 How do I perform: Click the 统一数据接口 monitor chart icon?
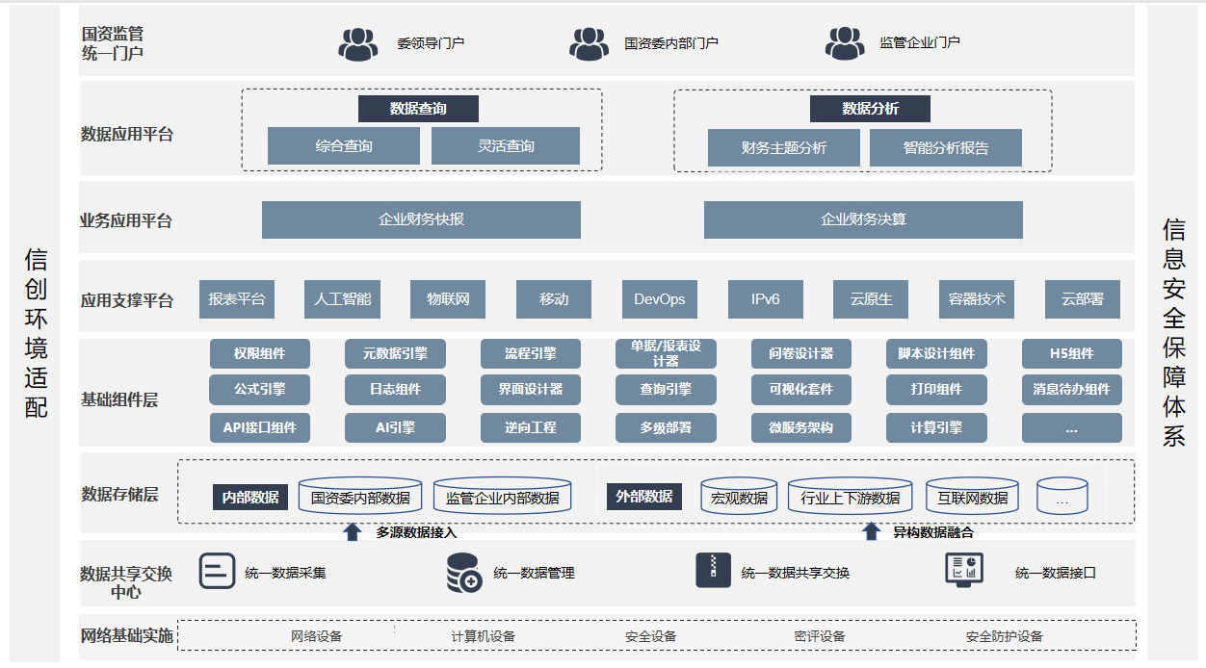[964, 569]
